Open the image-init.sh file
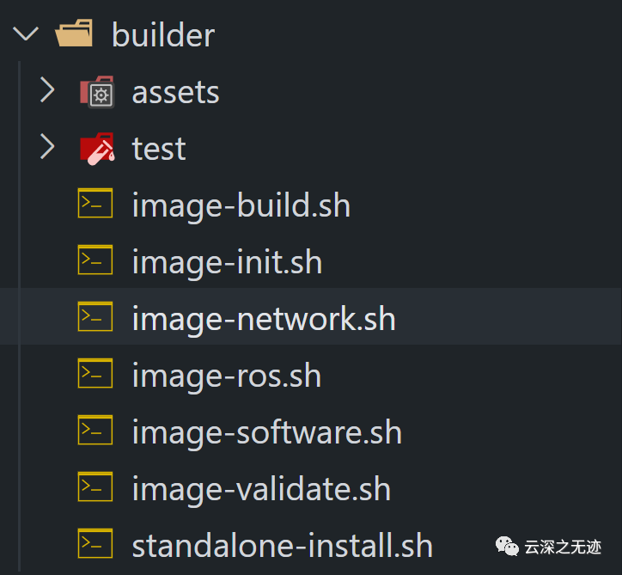The width and height of the screenshot is (622, 575). 227,262
